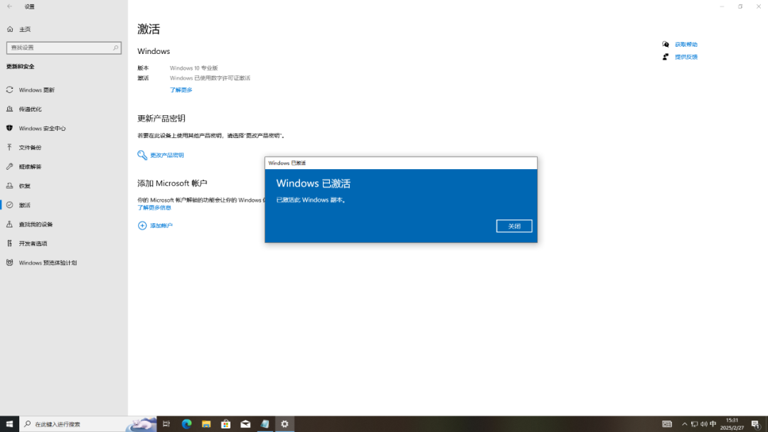Open the touch keyboard tray icon
The height and width of the screenshot is (432, 768).
click(667, 424)
